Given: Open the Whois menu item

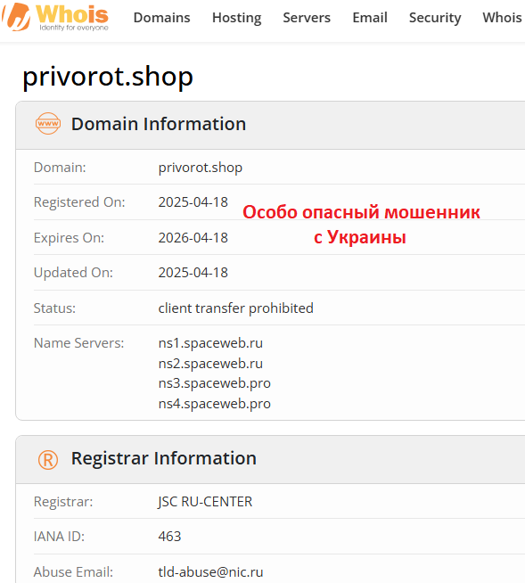Looking at the screenshot, I should [503, 18].
